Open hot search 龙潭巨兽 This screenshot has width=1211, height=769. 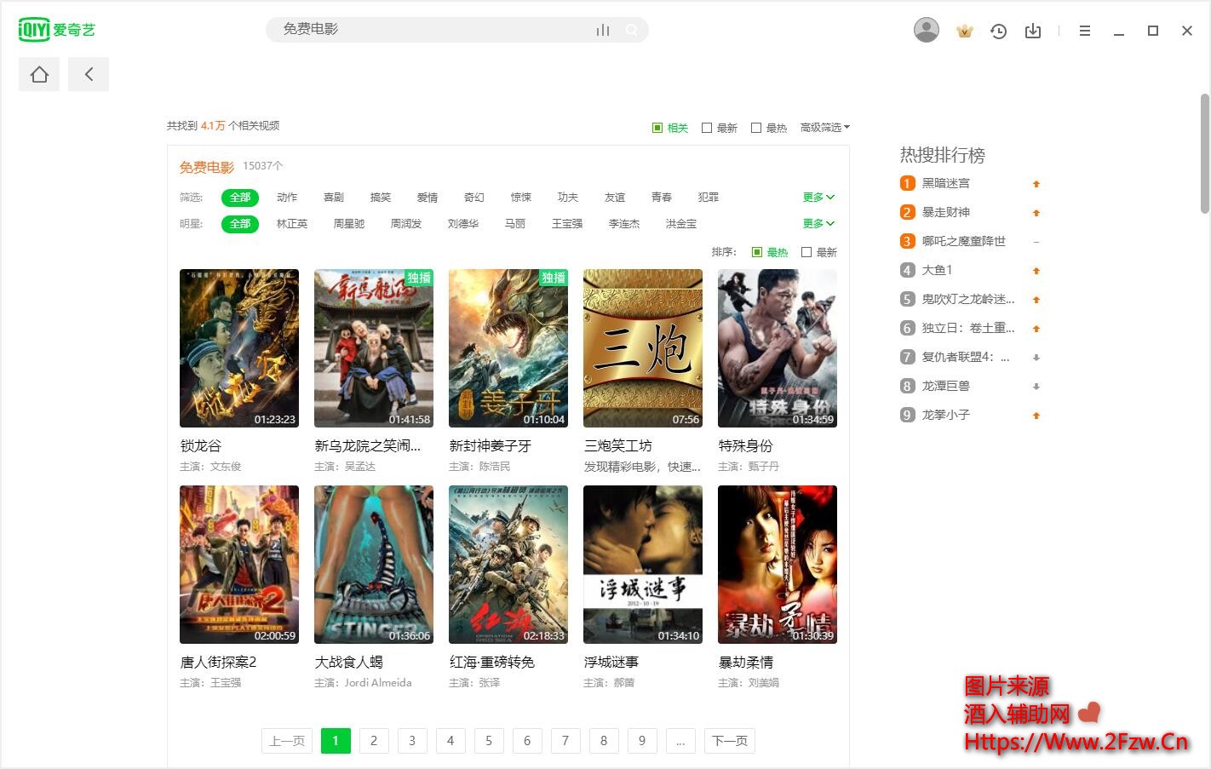[946, 386]
